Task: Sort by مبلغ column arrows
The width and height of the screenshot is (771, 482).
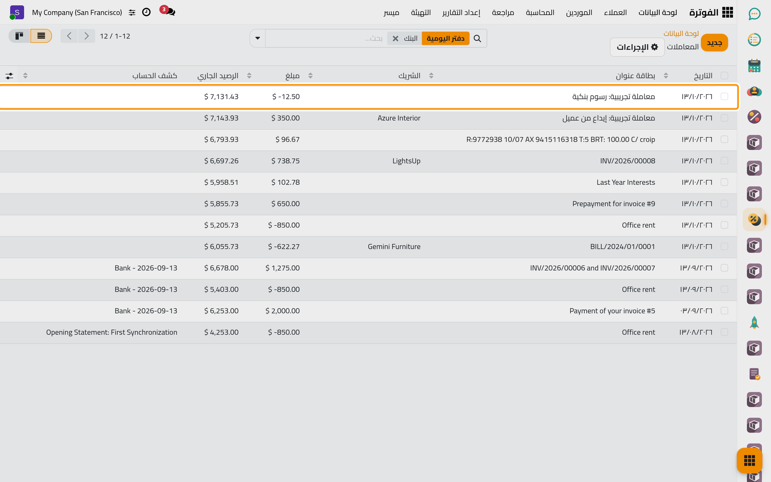Action: coord(249,76)
